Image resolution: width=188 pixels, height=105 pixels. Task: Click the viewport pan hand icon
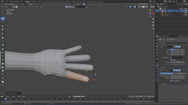click(153, 22)
